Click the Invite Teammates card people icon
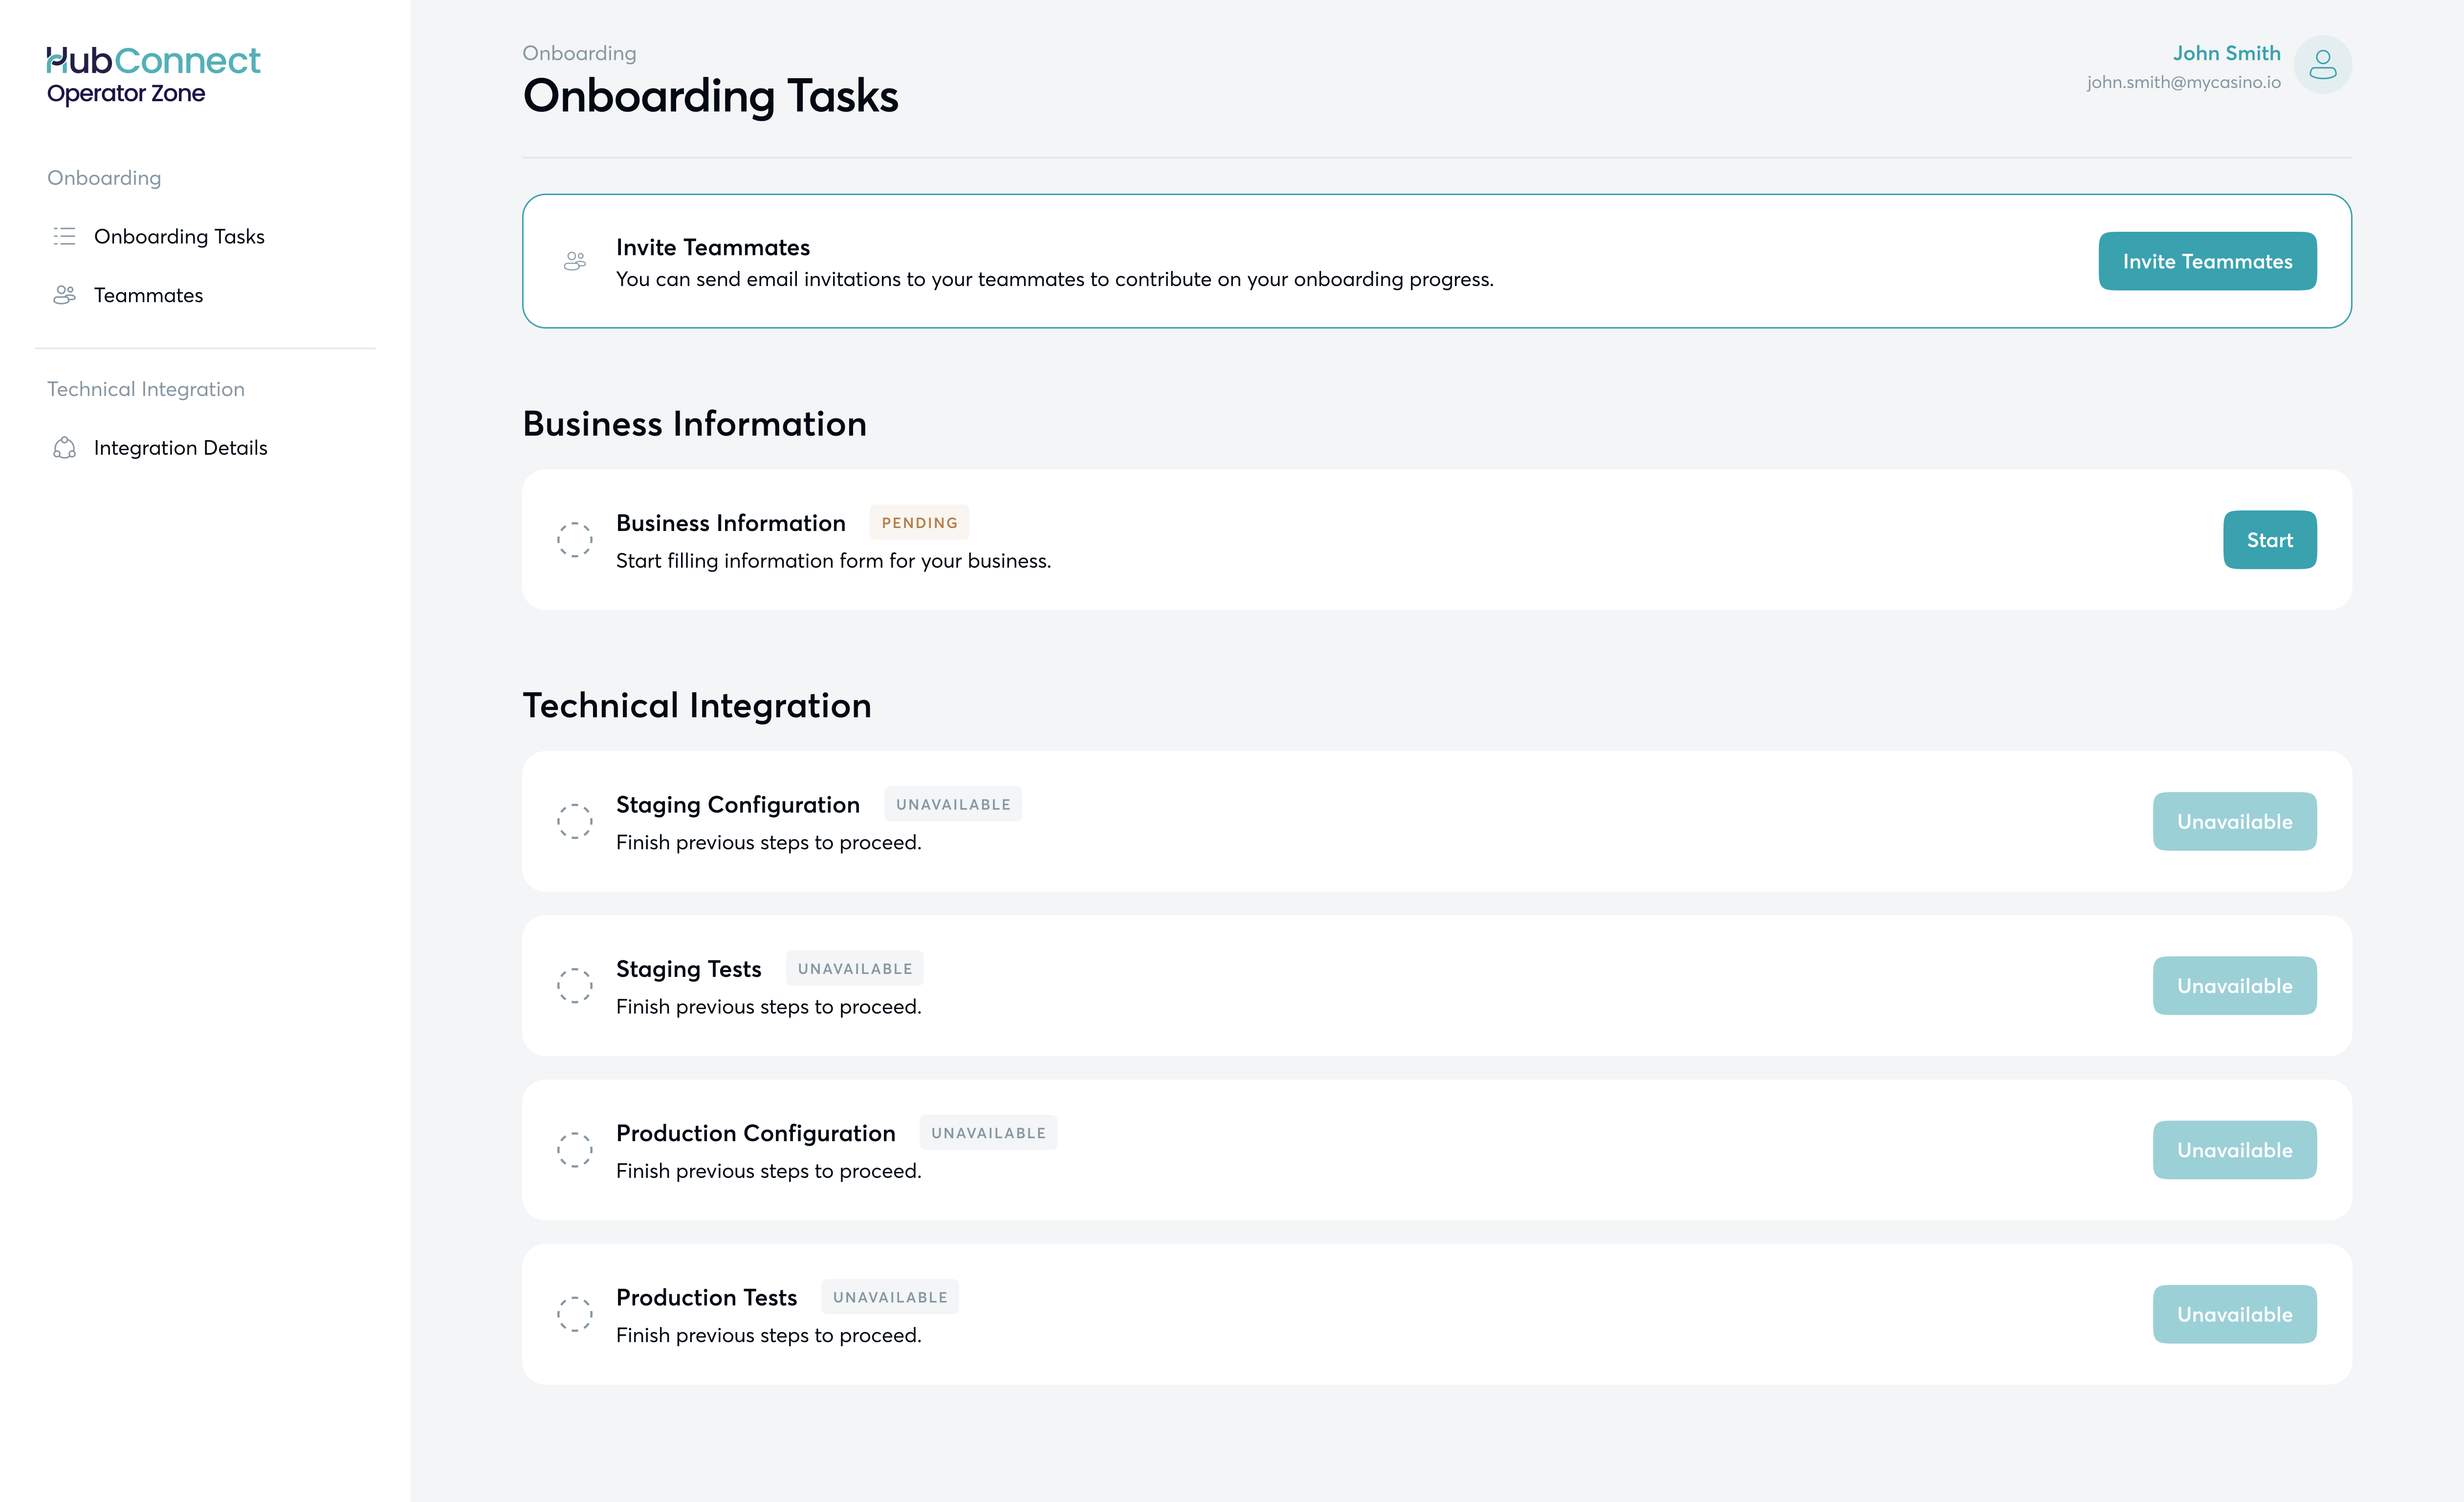Viewport: 2464px width, 1502px height. coord(575,261)
